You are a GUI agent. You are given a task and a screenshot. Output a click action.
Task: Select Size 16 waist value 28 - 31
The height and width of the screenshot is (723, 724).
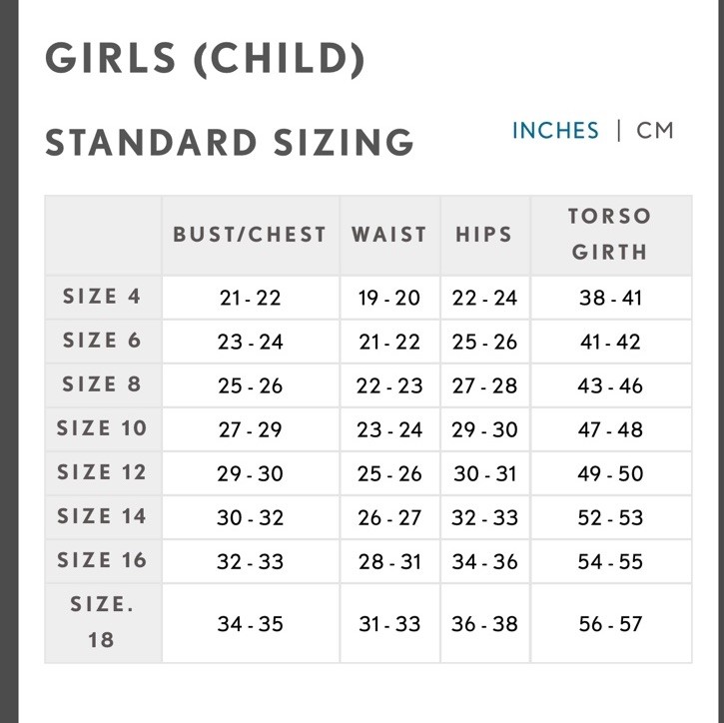389,561
